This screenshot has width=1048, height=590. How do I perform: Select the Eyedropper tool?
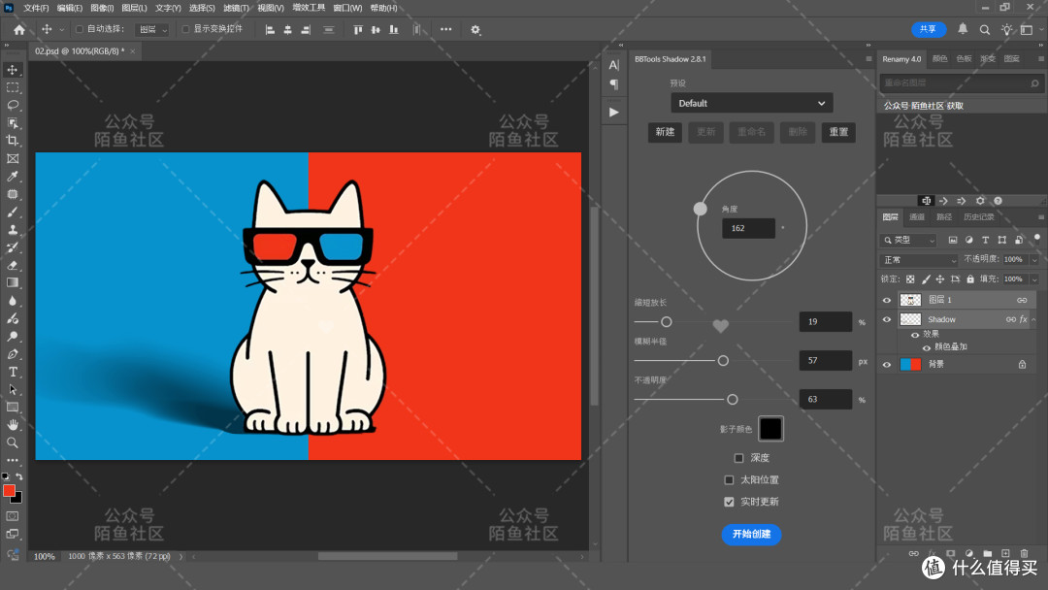[13, 177]
